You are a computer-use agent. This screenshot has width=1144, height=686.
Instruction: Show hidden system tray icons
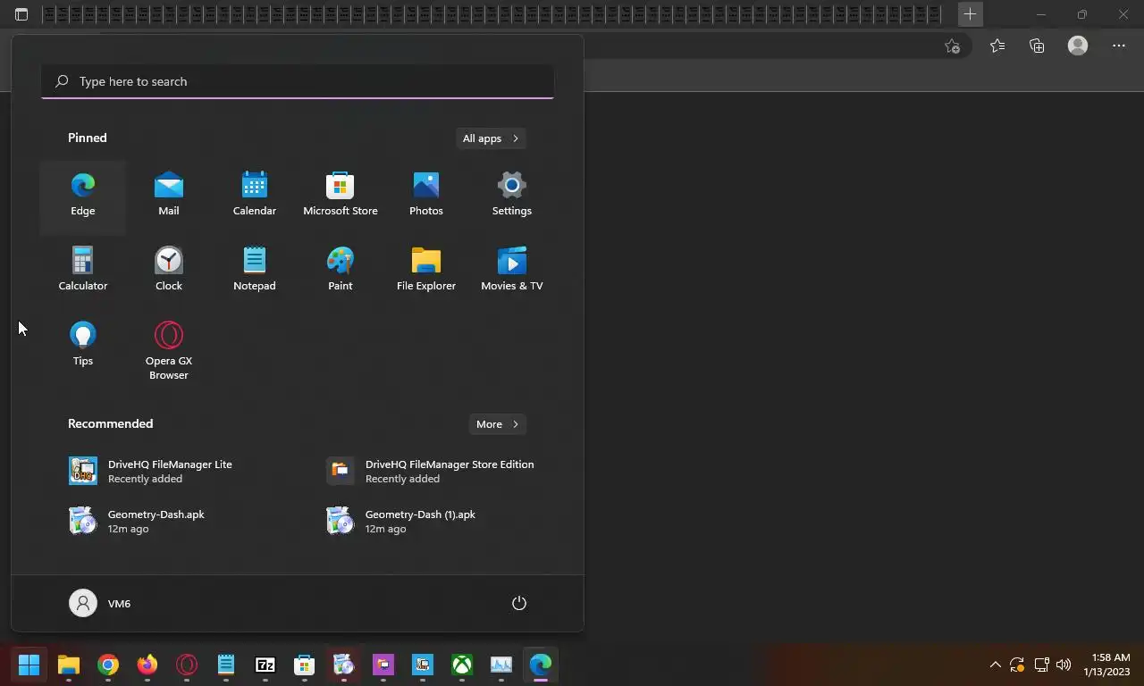pyautogui.click(x=995, y=665)
